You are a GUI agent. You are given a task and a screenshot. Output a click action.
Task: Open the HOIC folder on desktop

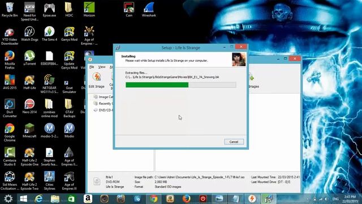[69, 10]
